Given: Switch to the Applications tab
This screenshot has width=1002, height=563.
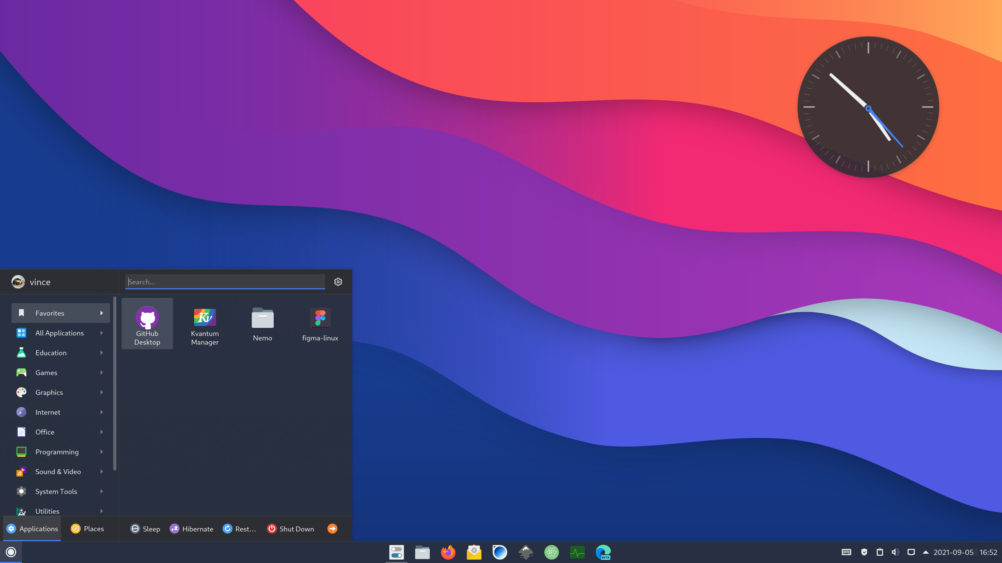Looking at the screenshot, I should coord(32,529).
